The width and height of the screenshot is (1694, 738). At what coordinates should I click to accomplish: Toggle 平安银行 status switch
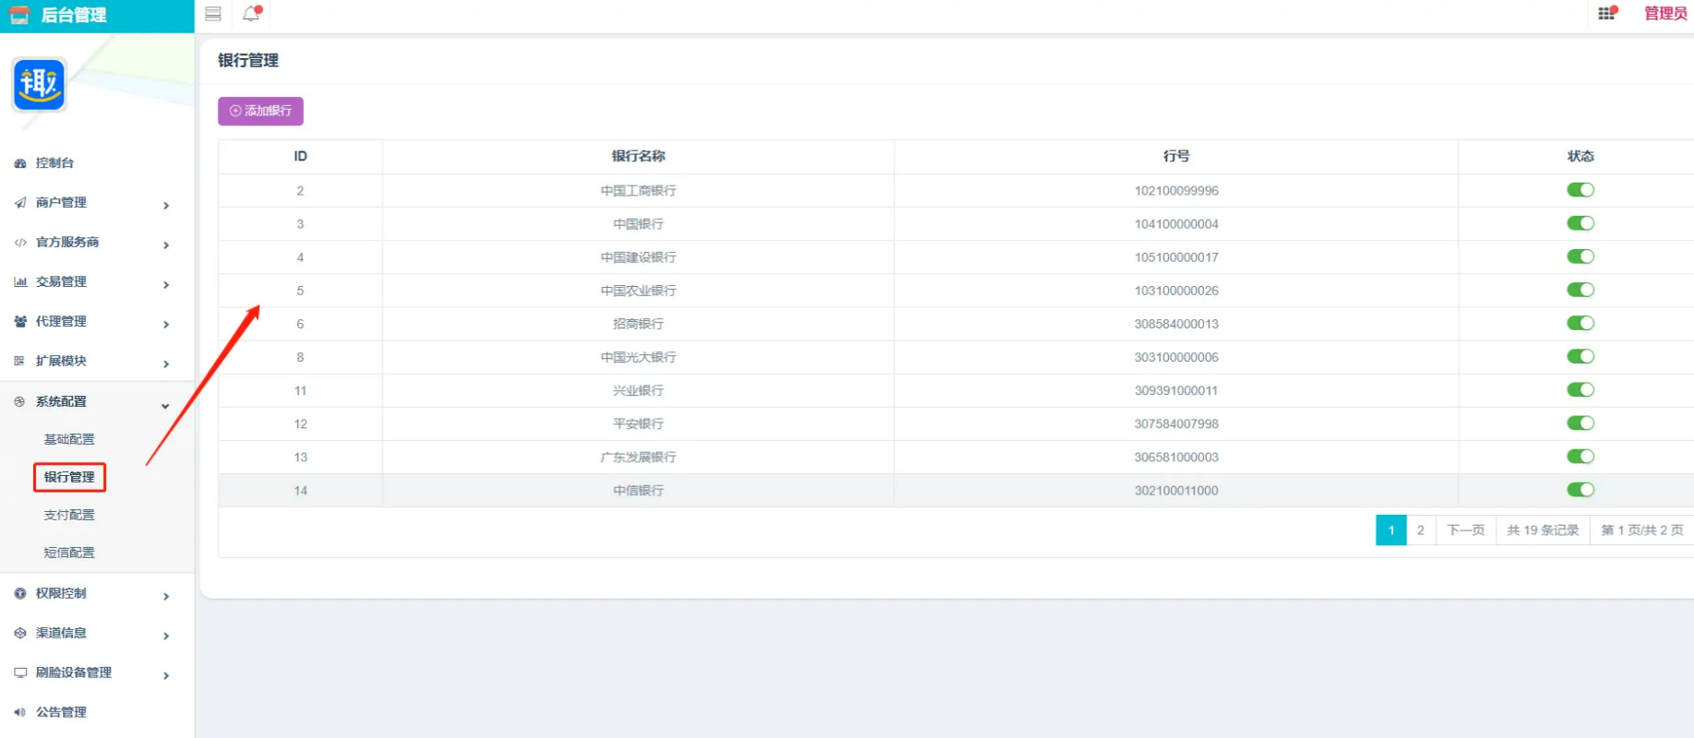coord(1581,423)
